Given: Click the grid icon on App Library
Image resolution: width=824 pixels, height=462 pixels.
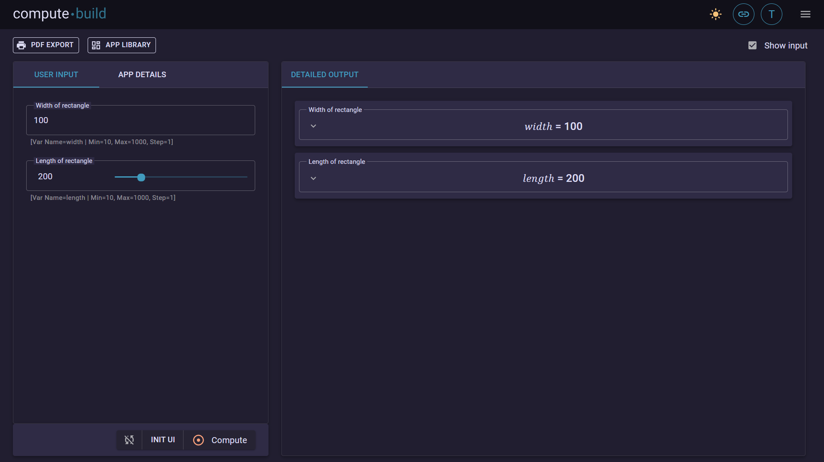Looking at the screenshot, I should click(96, 45).
